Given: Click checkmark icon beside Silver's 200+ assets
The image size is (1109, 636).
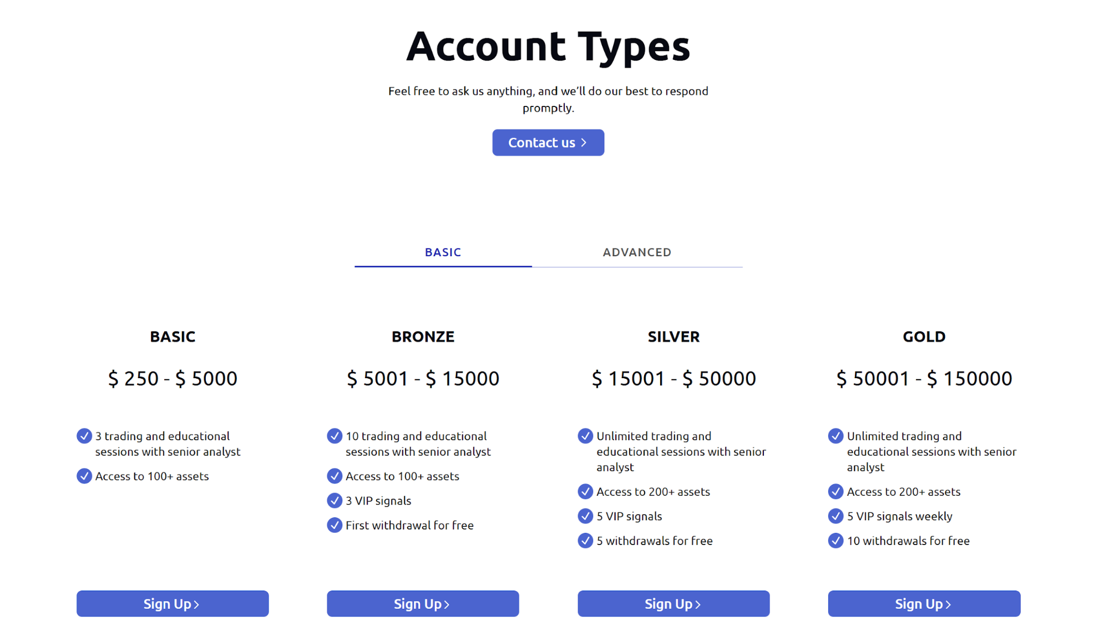Looking at the screenshot, I should click(585, 491).
